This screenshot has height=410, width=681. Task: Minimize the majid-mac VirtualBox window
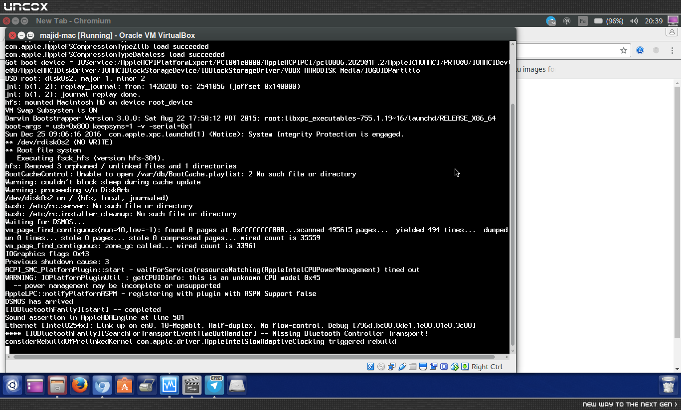tap(21, 35)
